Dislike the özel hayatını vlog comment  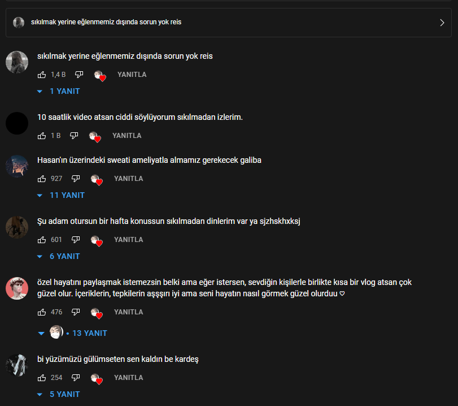coord(76,312)
